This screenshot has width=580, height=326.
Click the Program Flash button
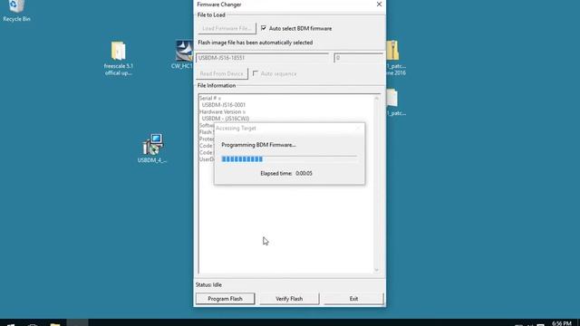pyautogui.click(x=225, y=299)
